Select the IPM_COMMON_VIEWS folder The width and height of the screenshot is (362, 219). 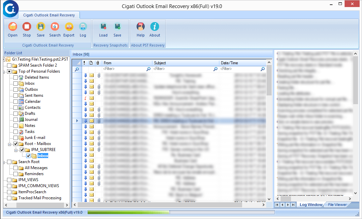39,186
